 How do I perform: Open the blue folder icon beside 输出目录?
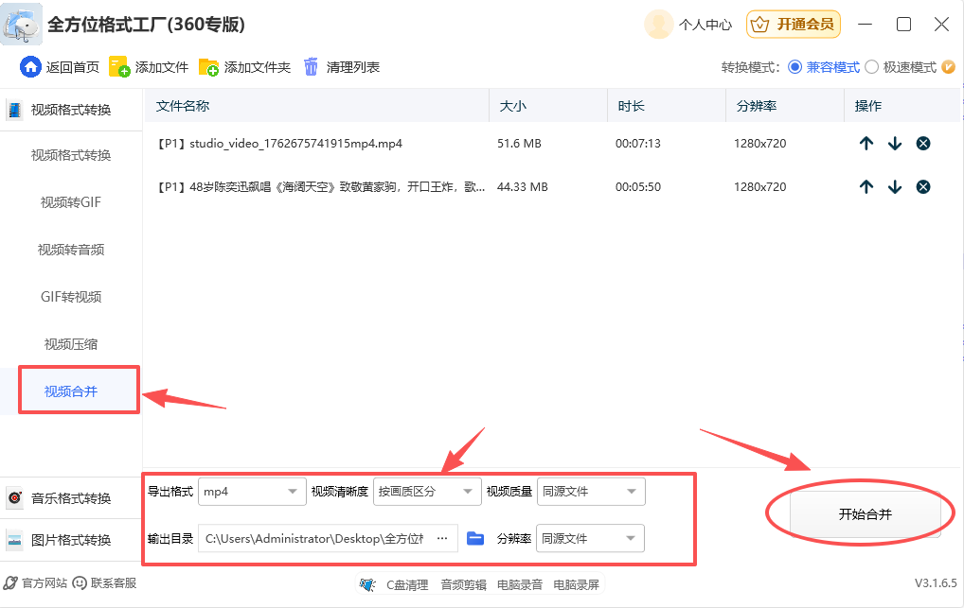point(473,537)
